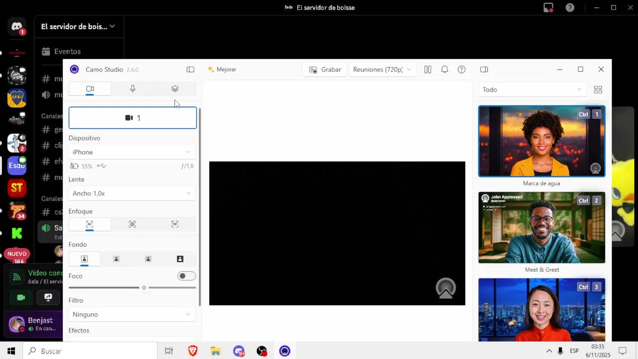
Task: Select the no-background-effect Fondo option
Action: click(x=84, y=259)
